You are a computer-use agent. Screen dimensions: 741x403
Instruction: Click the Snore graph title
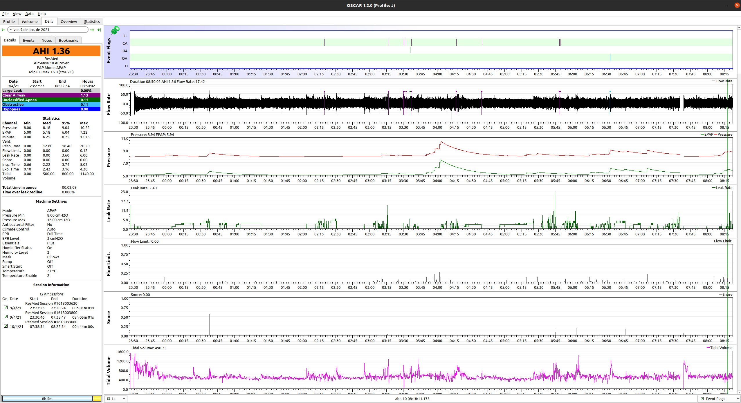(x=109, y=317)
